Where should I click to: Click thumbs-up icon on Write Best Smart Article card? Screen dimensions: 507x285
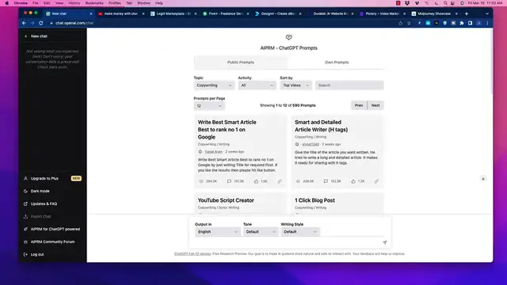pos(256,181)
